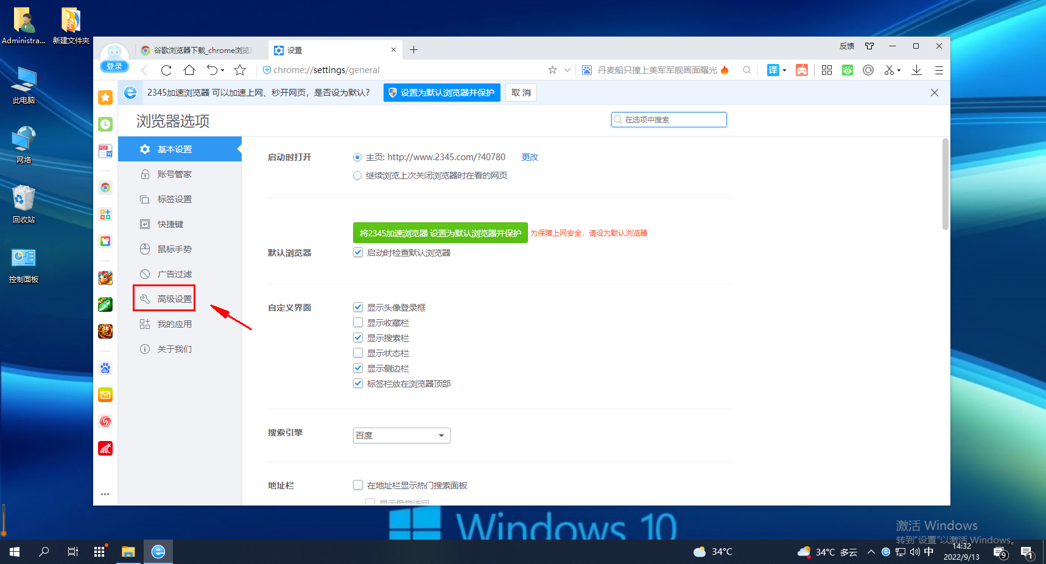Screen dimensions: 1046x564
Task: Go to the home page icon
Action: [x=189, y=70]
